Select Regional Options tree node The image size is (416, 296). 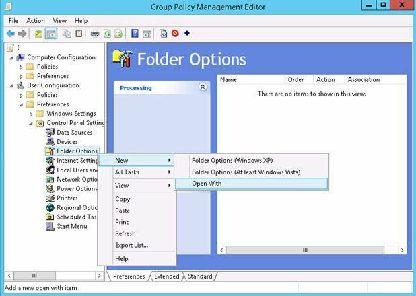[75, 207]
